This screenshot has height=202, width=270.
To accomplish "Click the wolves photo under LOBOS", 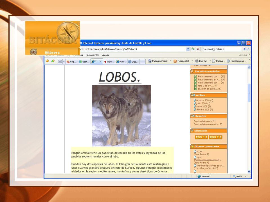I will pyautogui.click(x=121, y=116).
